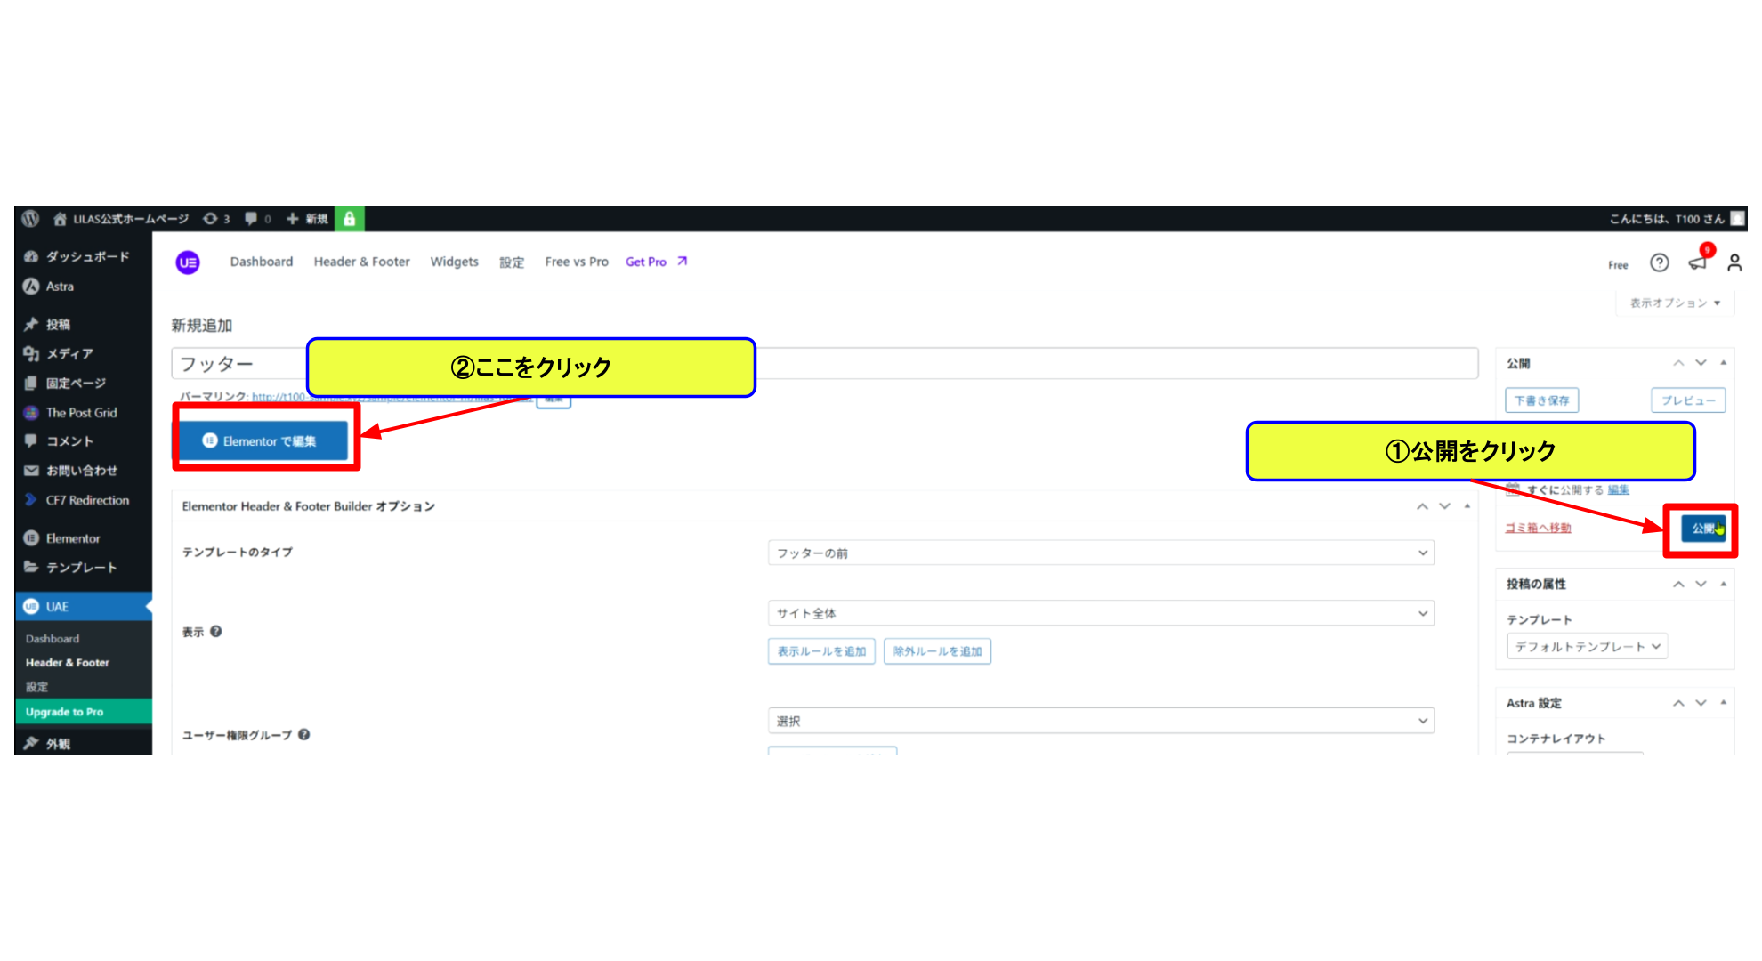1762x961 pixels.
Task: Click the title field containing フッター
Action: pos(824,364)
